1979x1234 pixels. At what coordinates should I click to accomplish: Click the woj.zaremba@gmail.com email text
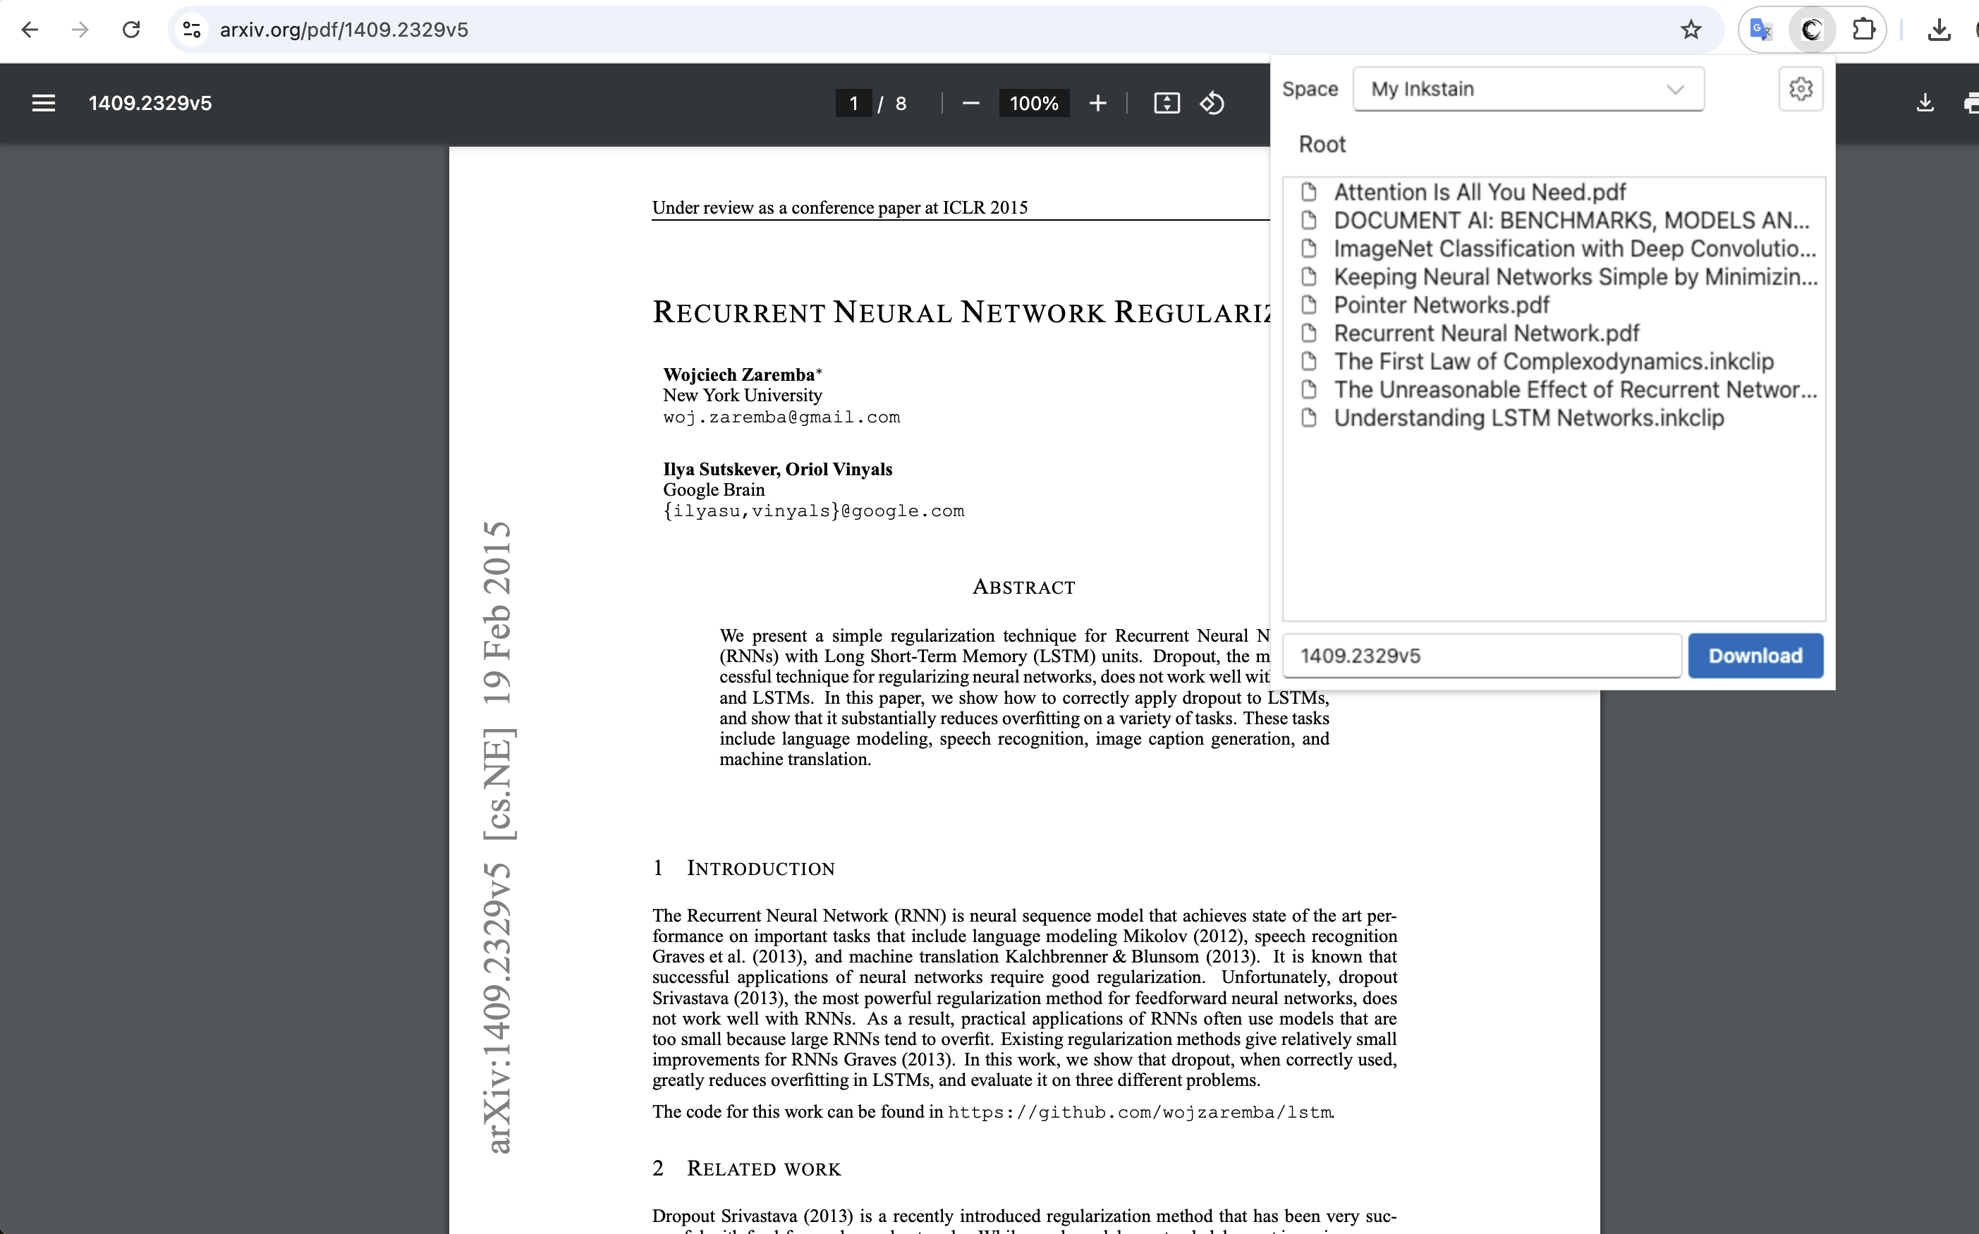pos(781,417)
